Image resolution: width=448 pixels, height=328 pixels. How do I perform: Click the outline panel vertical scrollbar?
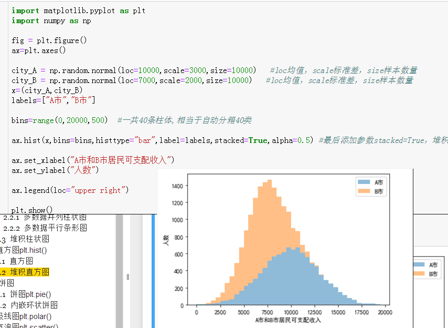click(x=120, y=271)
